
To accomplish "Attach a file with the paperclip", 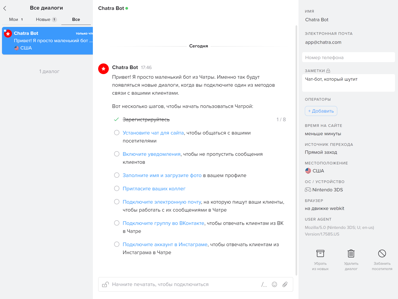I will (x=285, y=284).
